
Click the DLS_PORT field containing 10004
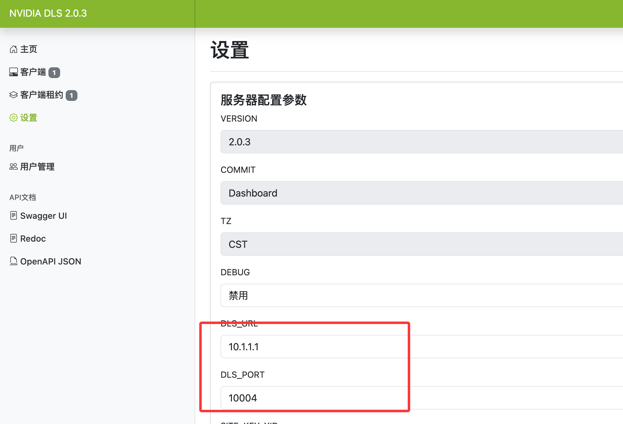[x=421, y=398]
